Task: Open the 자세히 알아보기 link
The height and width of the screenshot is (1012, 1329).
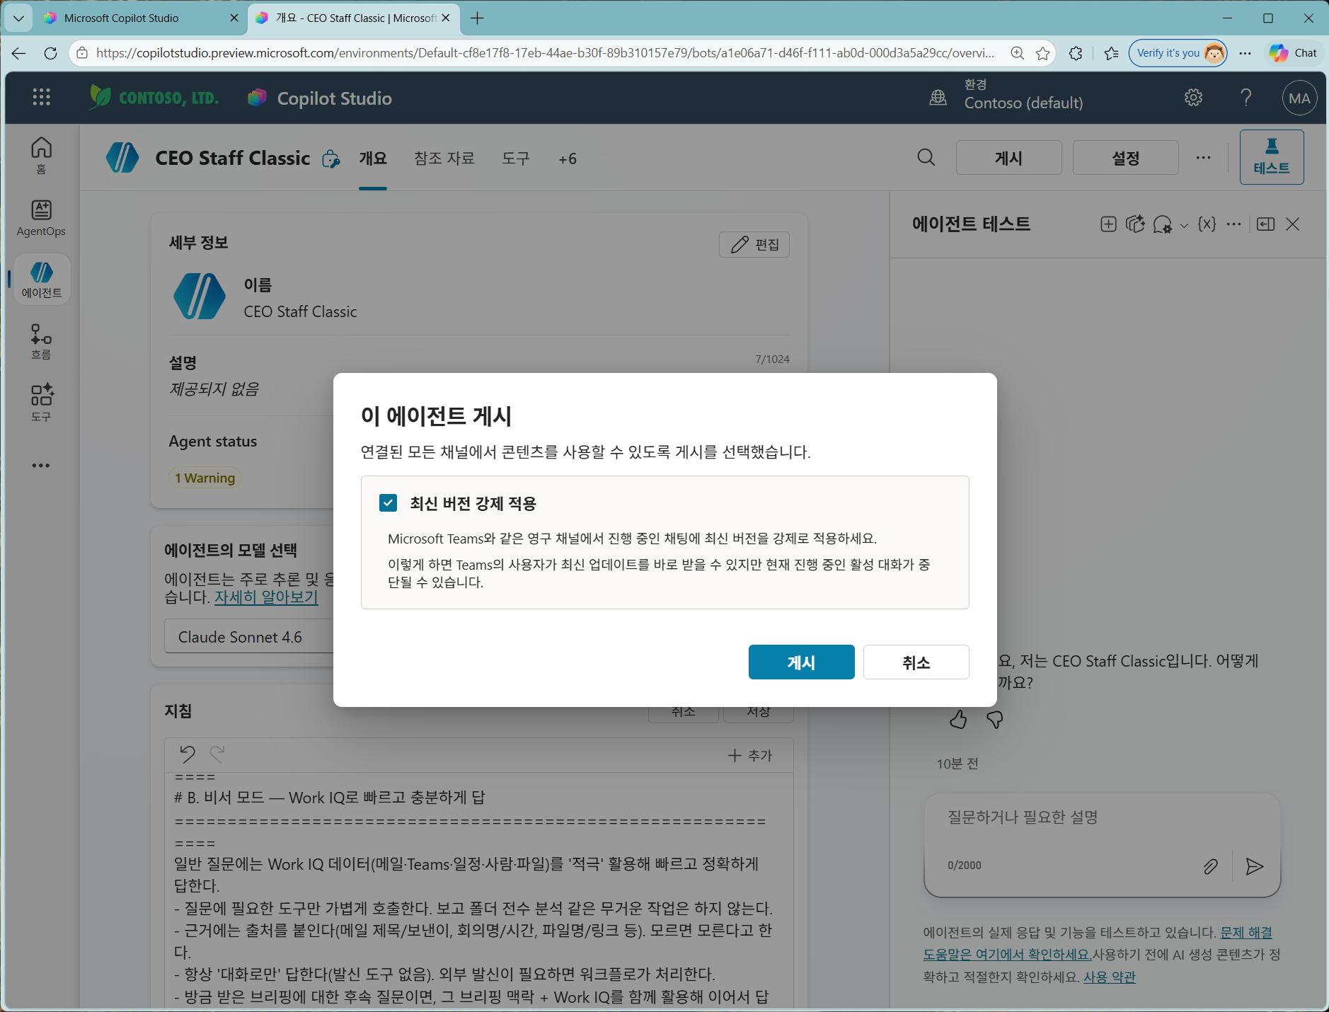Action: coord(266,597)
